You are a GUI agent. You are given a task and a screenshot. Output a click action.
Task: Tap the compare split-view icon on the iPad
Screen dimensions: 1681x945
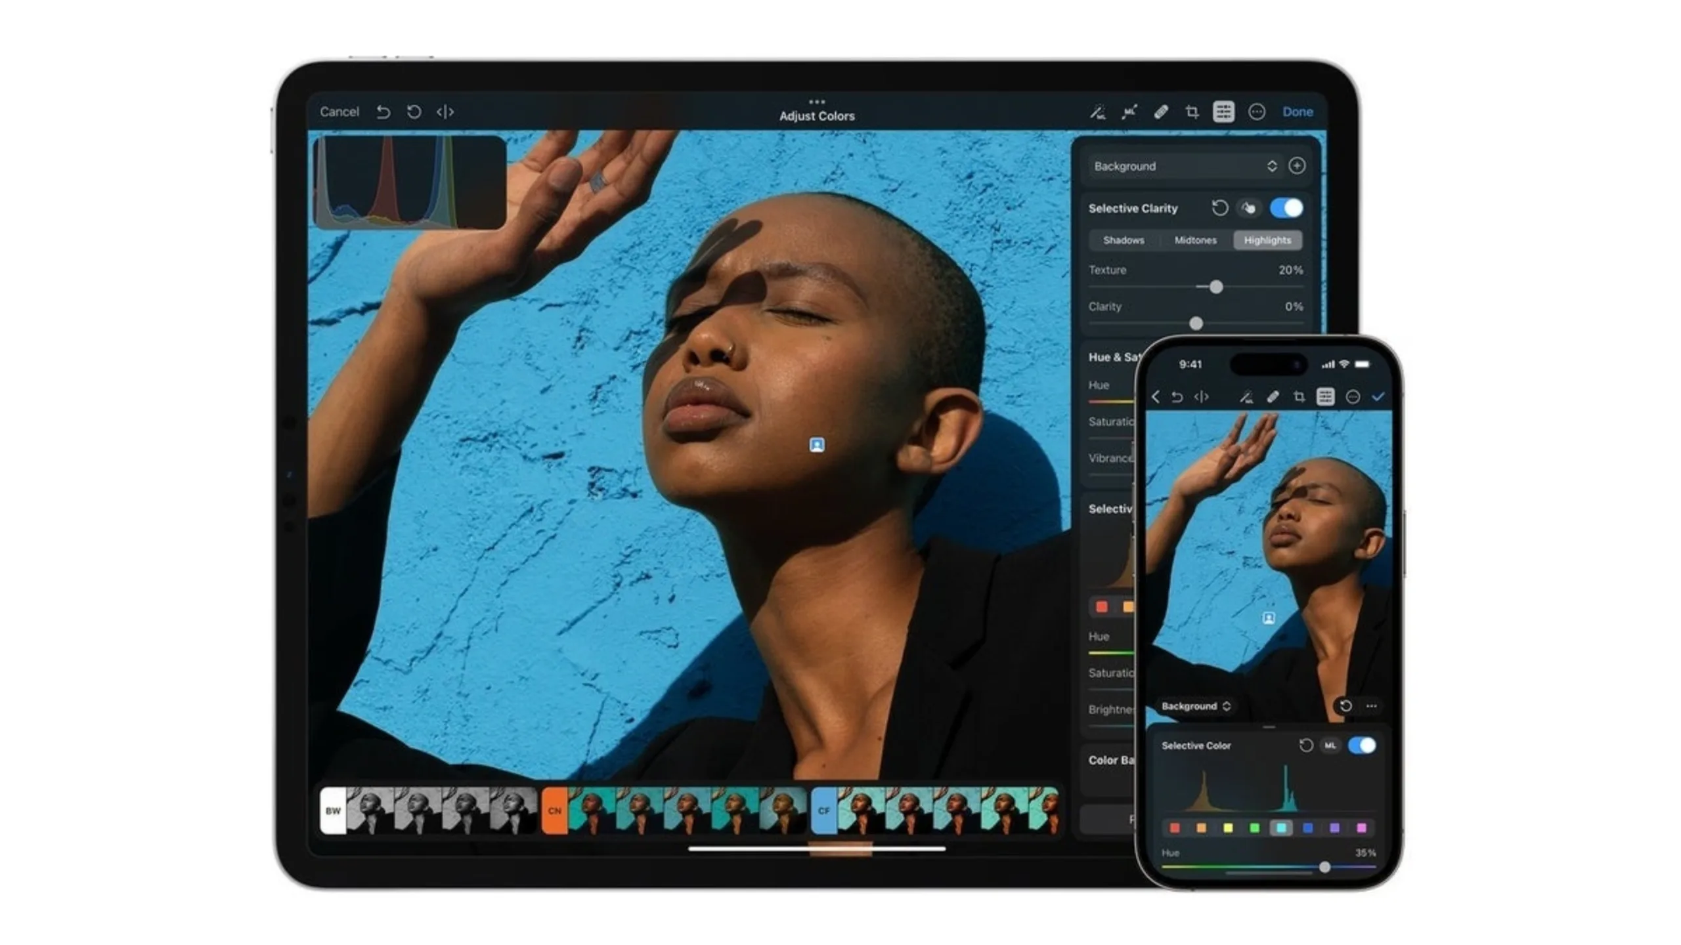coord(445,112)
